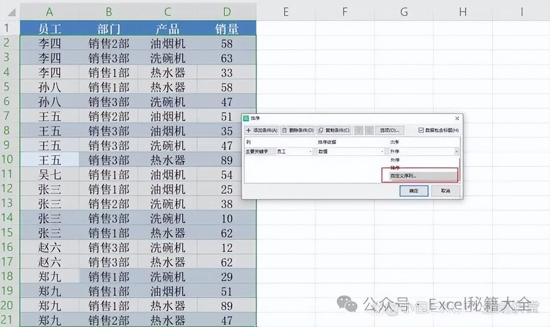
Task: Open the 数值 sort-by dropdown
Action: click(351, 151)
